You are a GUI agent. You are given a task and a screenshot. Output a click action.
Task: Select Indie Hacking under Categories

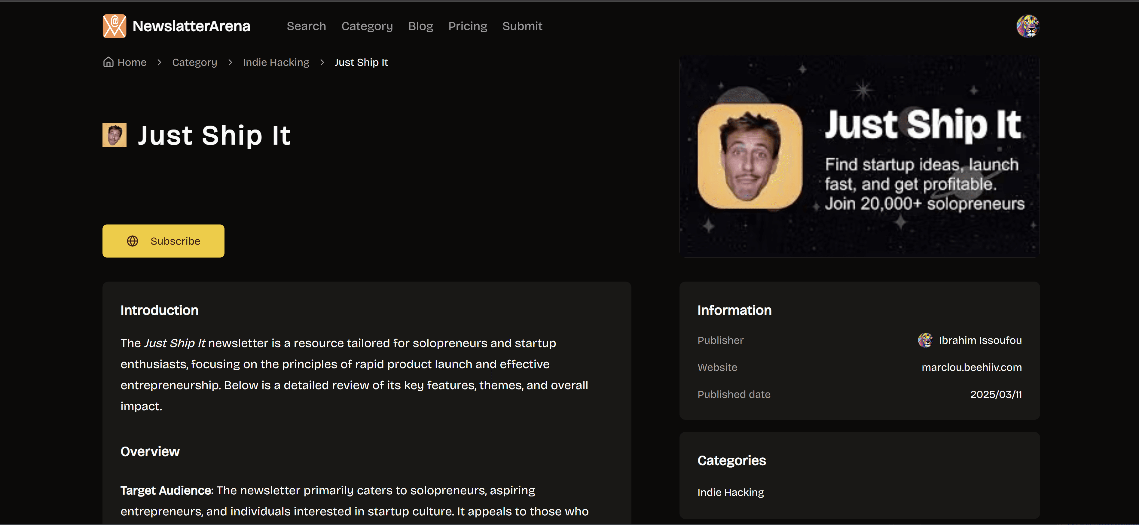[x=731, y=492]
